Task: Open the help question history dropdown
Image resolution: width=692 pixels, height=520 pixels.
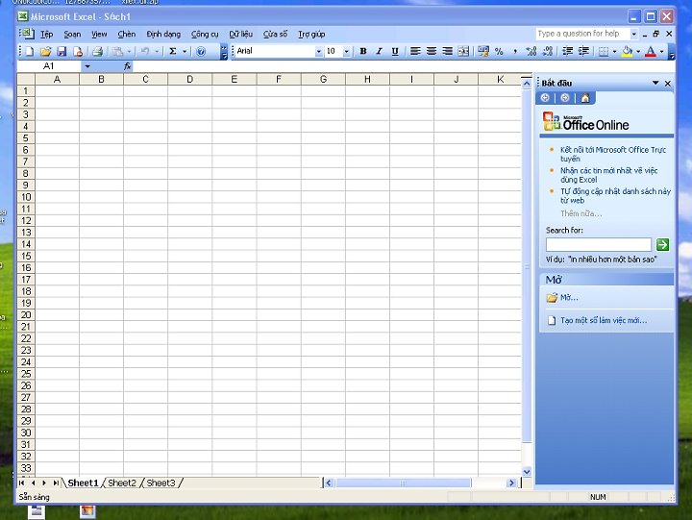Action: (633, 34)
